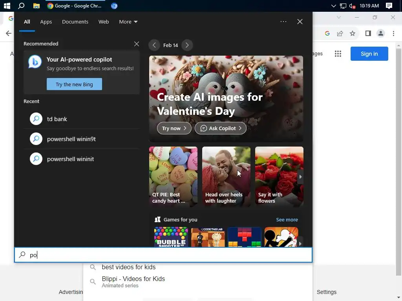Open recent search powershell wininit
The image size is (402, 301).
[82, 159]
